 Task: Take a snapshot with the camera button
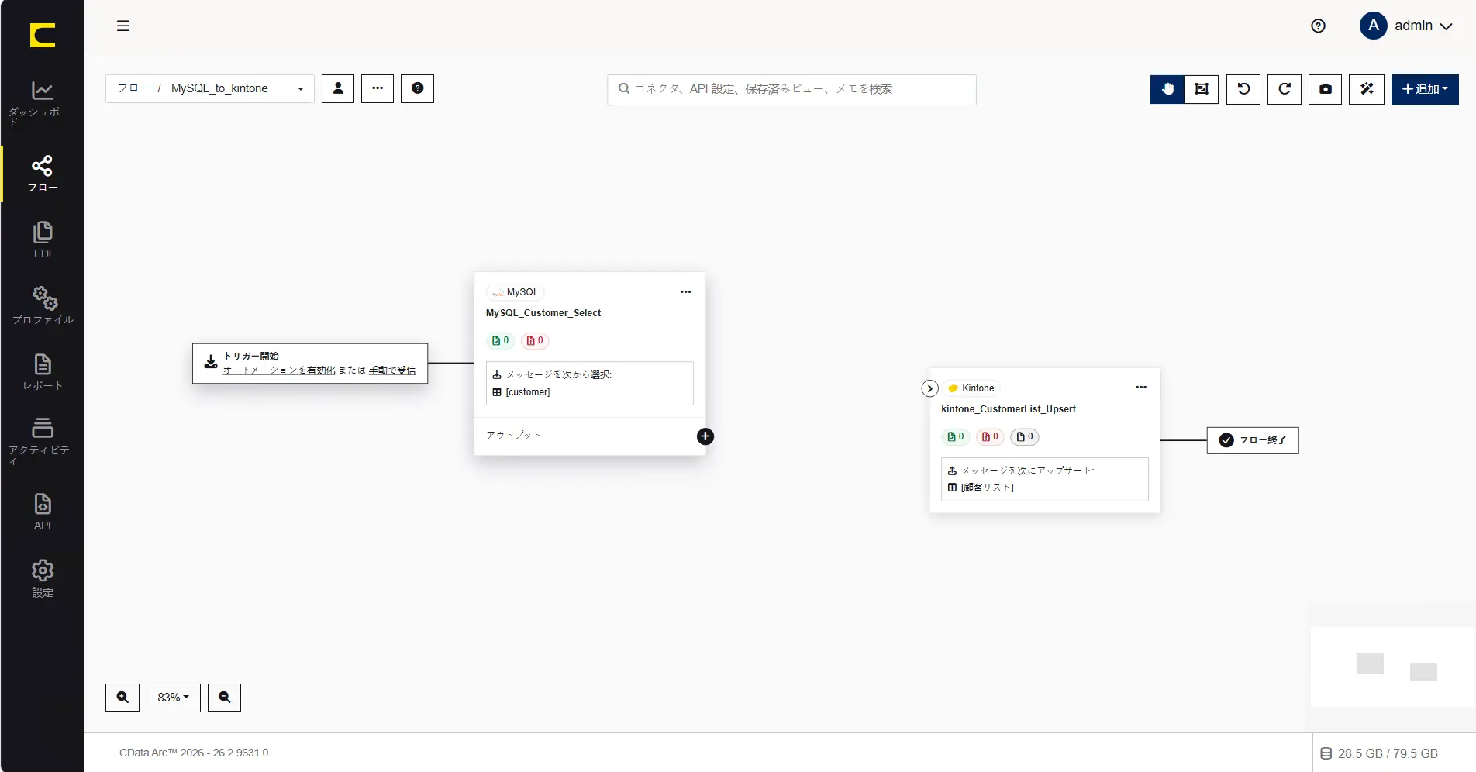coord(1326,89)
